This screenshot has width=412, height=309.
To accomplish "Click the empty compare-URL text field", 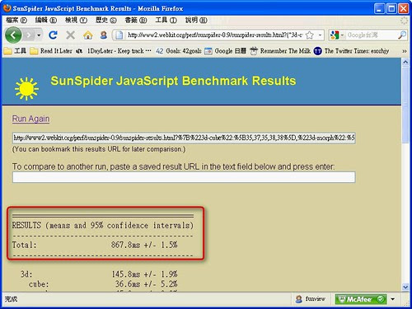I will point(184,177).
